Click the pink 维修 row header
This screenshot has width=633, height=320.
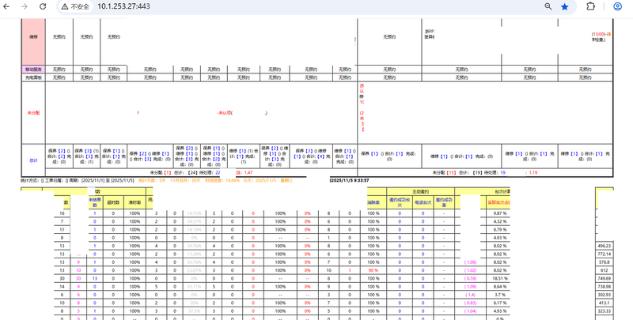(33, 42)
